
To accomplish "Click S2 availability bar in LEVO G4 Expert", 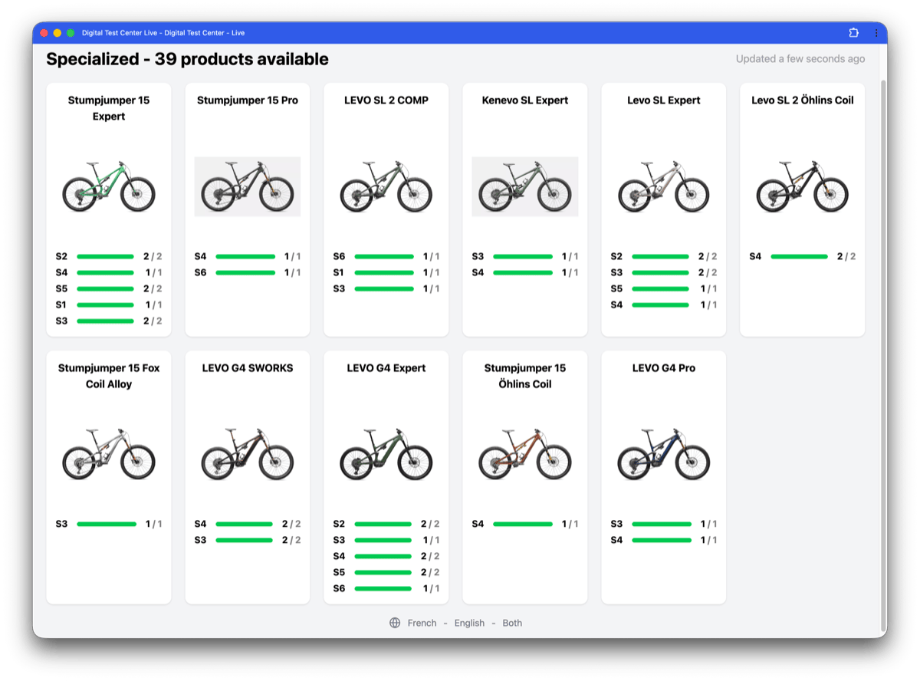I will pos(383,524).
